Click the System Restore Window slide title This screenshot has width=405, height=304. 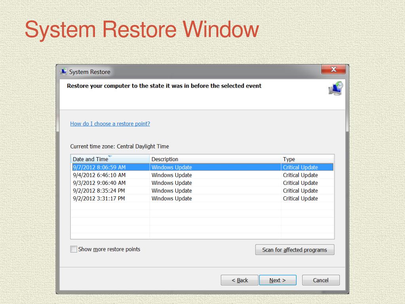pos(142,30)
